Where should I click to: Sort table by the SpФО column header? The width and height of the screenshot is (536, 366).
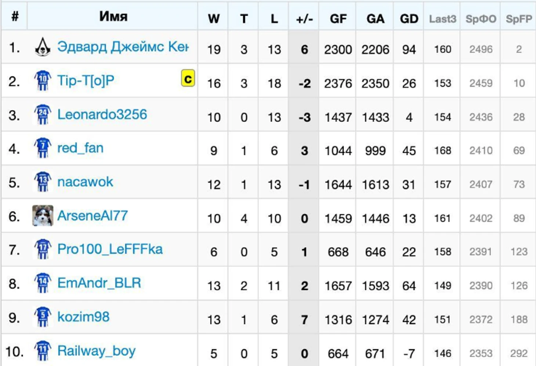point(481,19)
